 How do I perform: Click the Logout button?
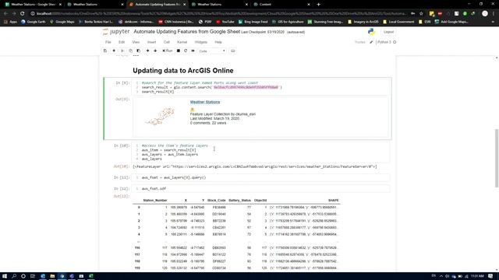pyautogui.click(x=388, y=32)
